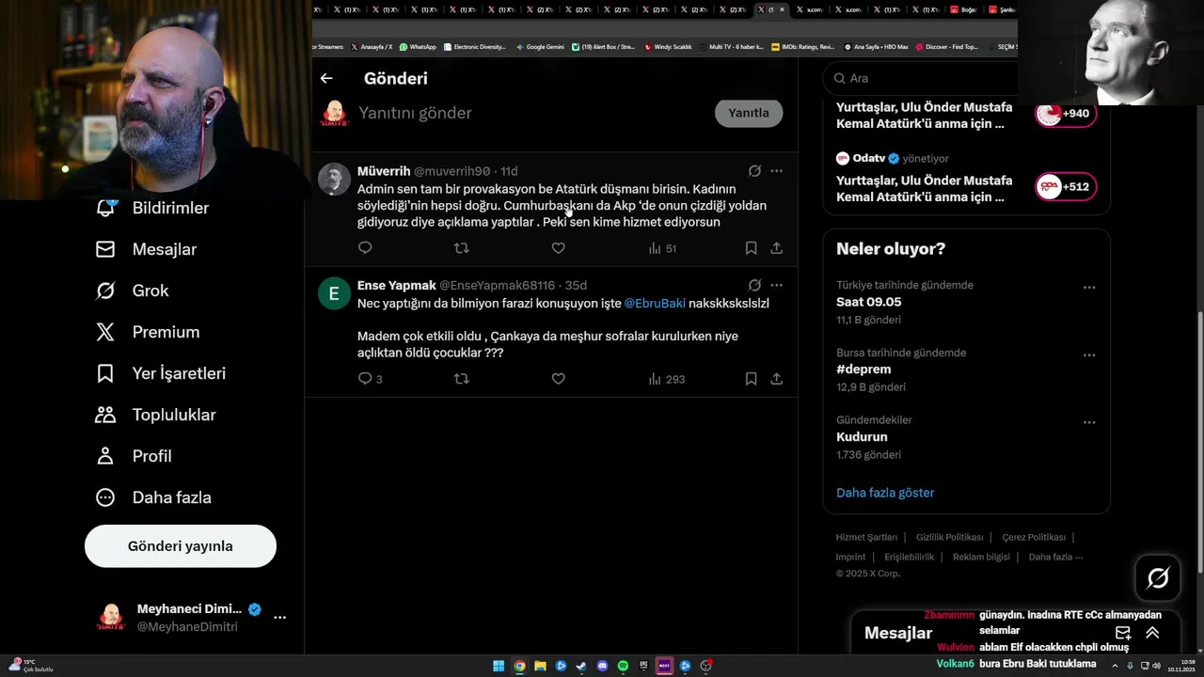The image size is (1204, 677).
Task: Open floating Grok button
Action: pyautogui.click(x=1158, y=577)
